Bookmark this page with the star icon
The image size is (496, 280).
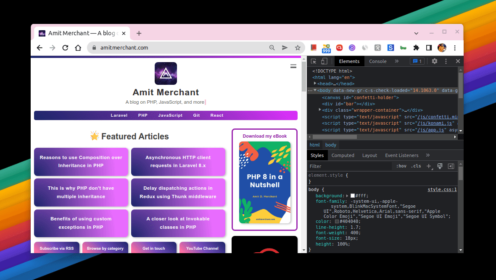click(298, 48)
